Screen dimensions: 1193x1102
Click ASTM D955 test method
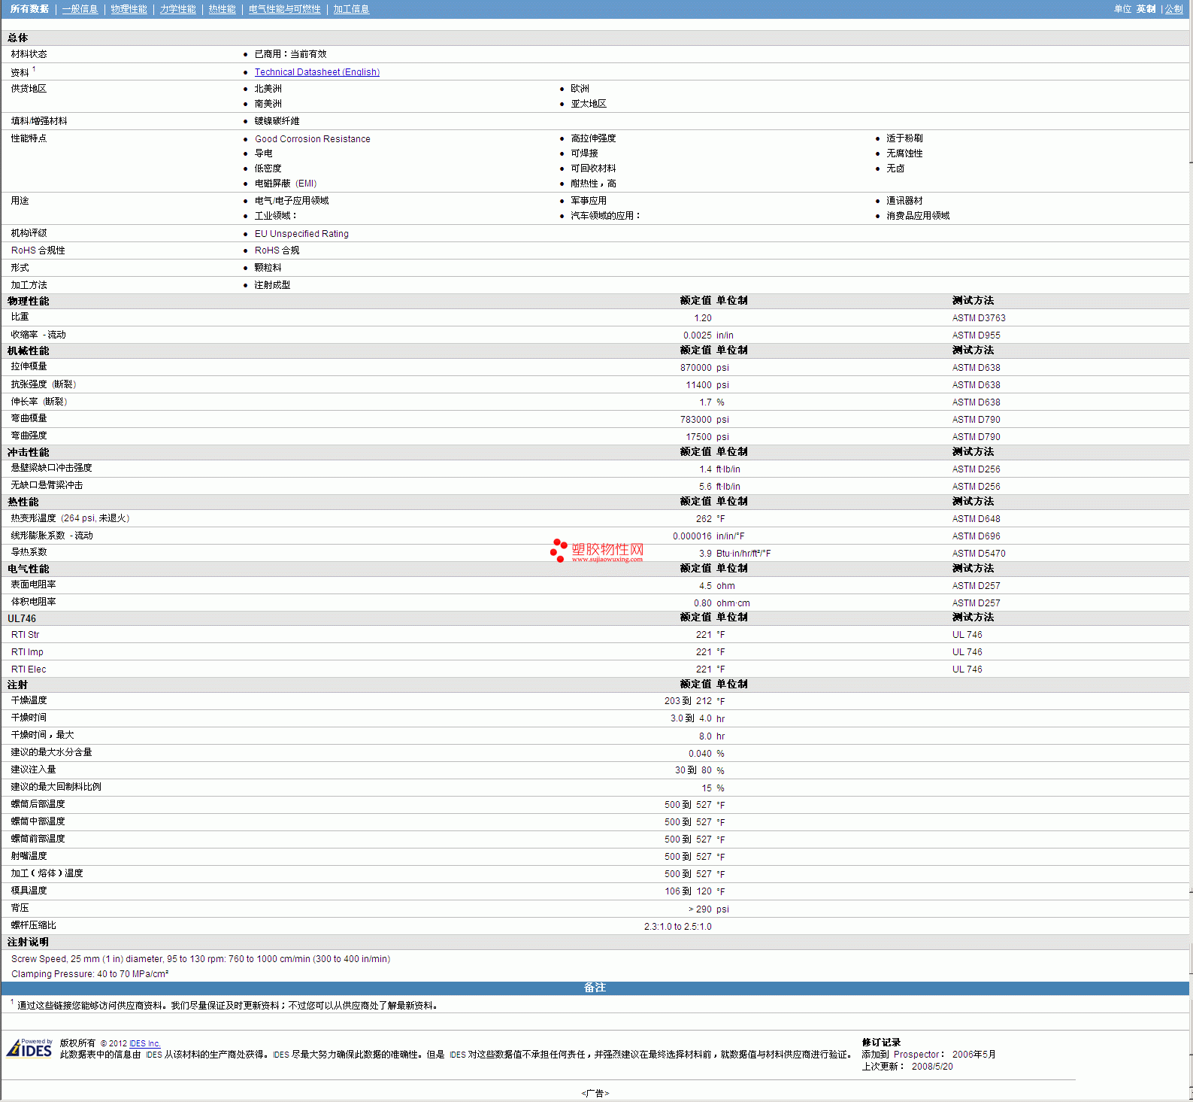[976, 335]
